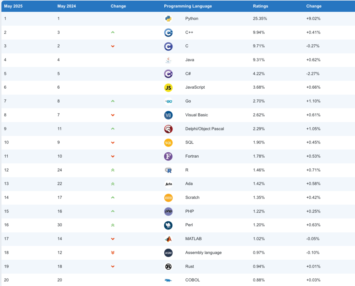Click the orange SQL icon

(168, 143)
